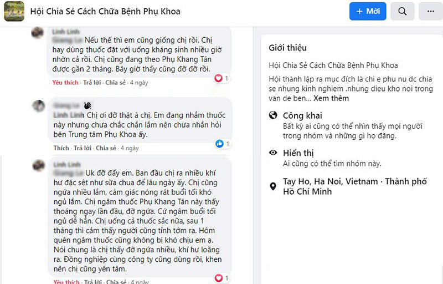Open the second commenter's avatar
This screenshot has width=443, height=284.
(x=38, y=106)
